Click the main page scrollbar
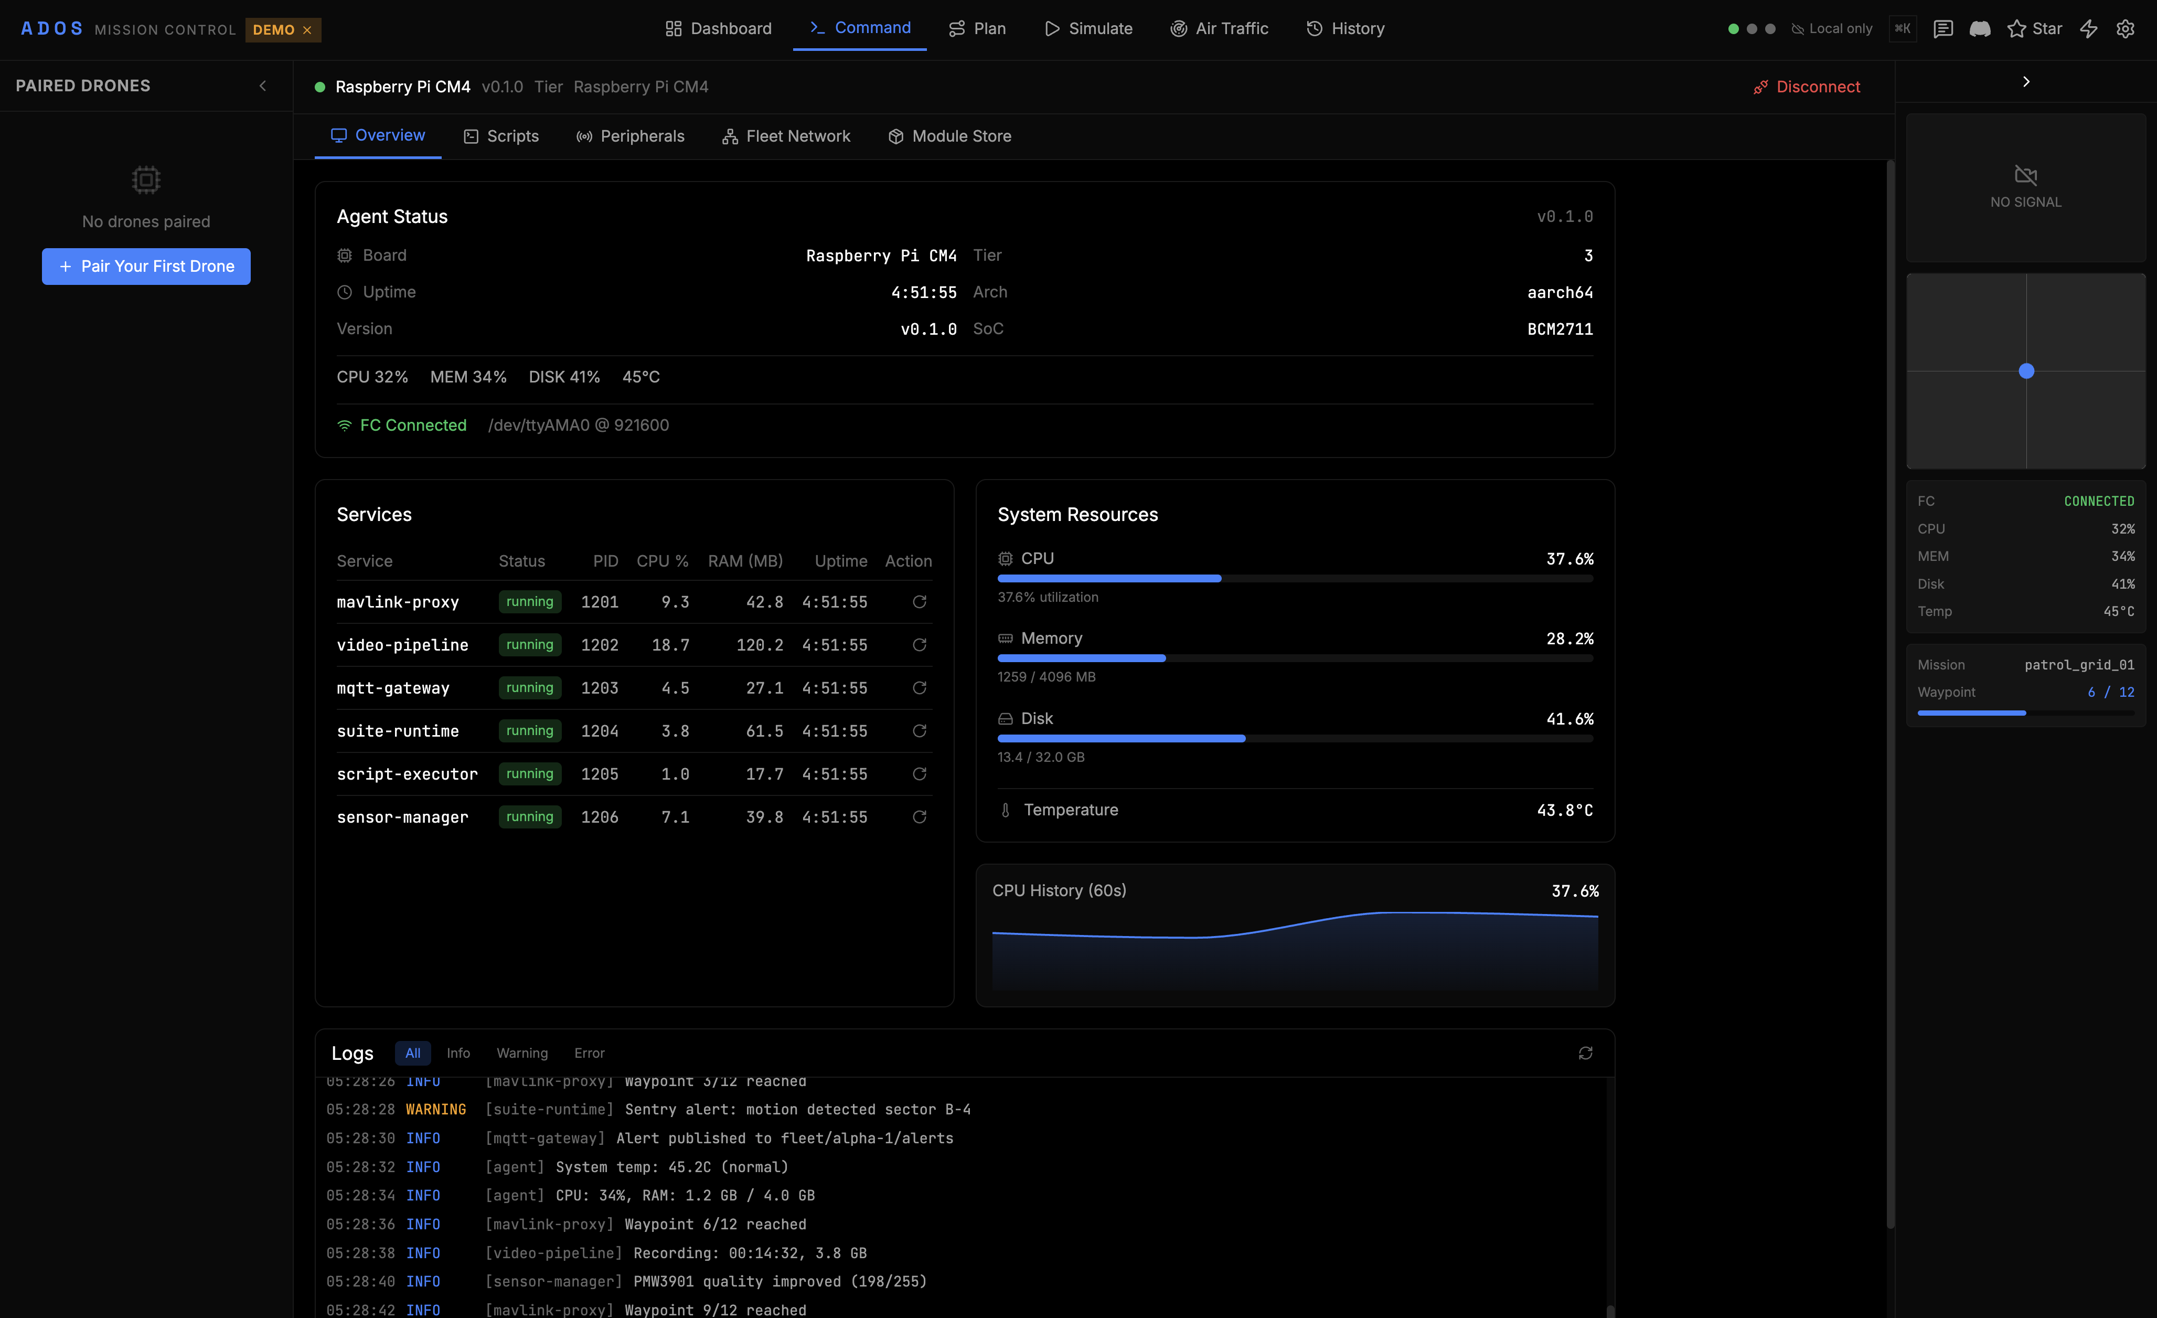The width and height of the screenshot is (2157, 1318). click(1890, 695)
